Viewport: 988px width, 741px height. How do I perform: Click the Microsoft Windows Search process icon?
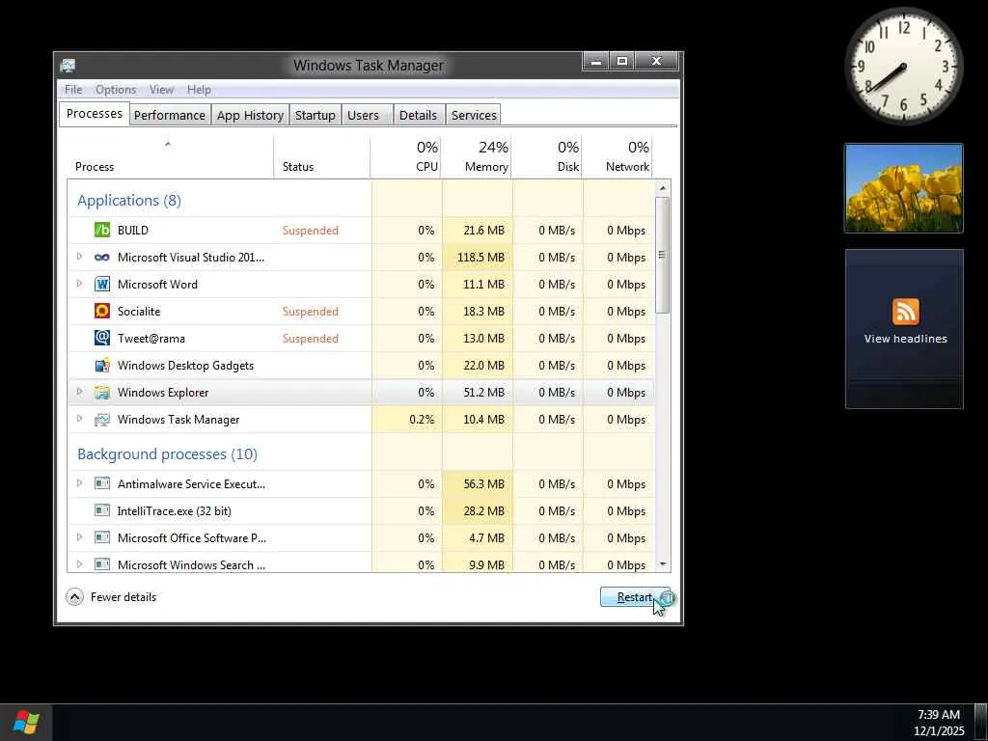click(x=102, y=564)
